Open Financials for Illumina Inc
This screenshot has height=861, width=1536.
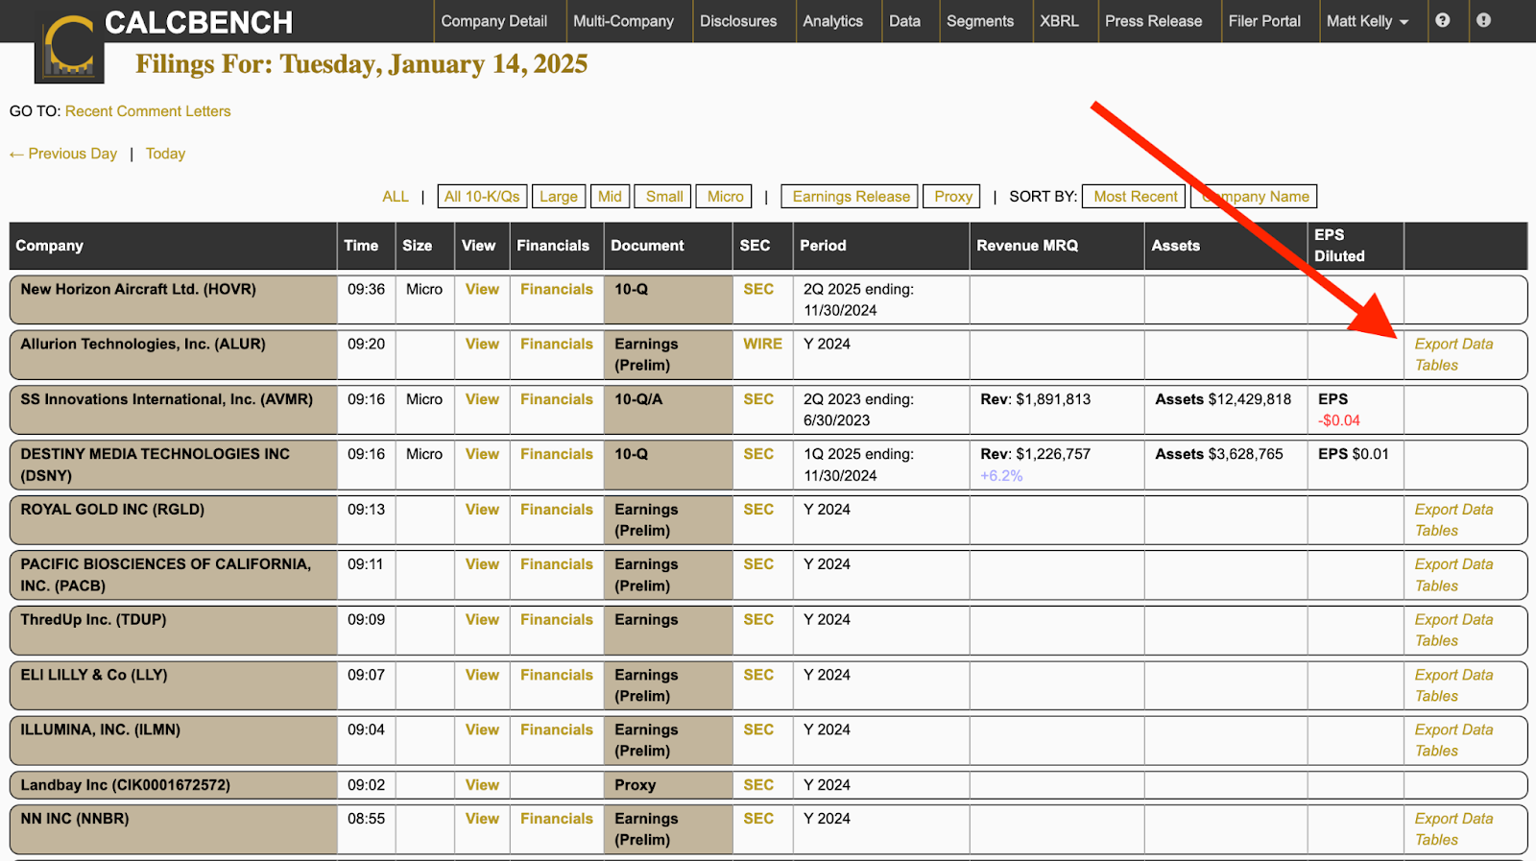click(557, 730)
